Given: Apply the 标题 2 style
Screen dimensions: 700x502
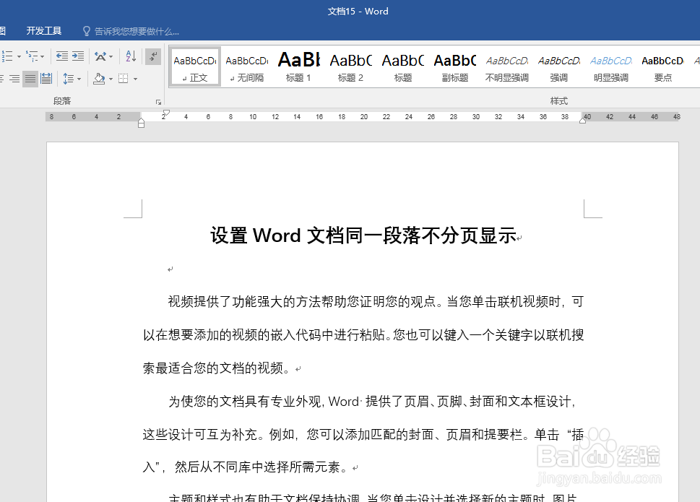Looking at the screenshot, I should 351,67.
